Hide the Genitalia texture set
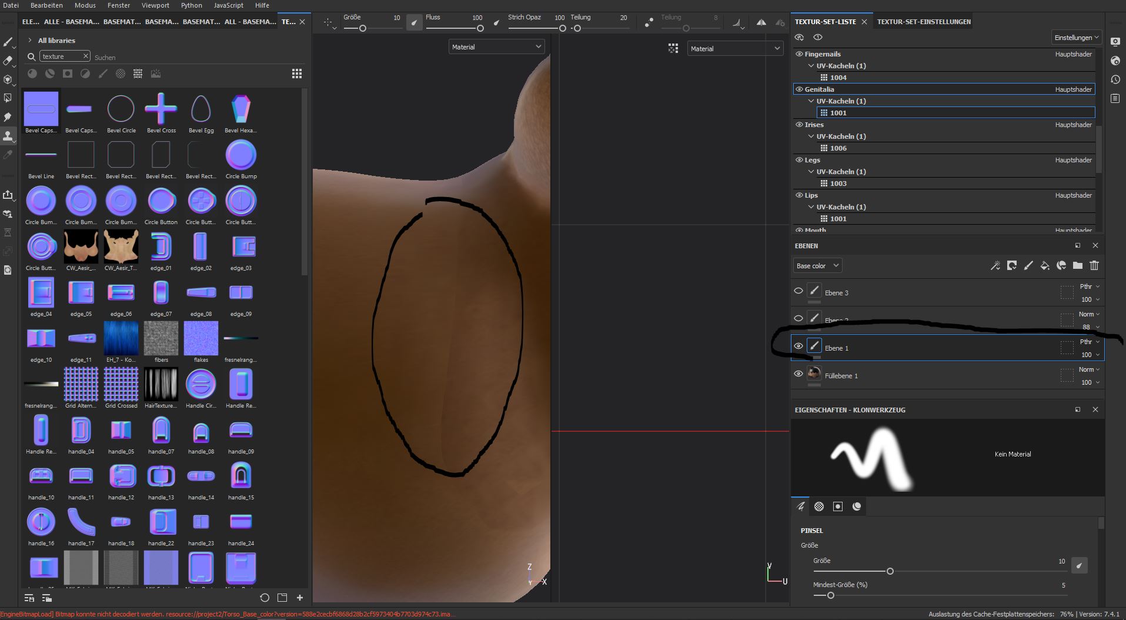 799,89
